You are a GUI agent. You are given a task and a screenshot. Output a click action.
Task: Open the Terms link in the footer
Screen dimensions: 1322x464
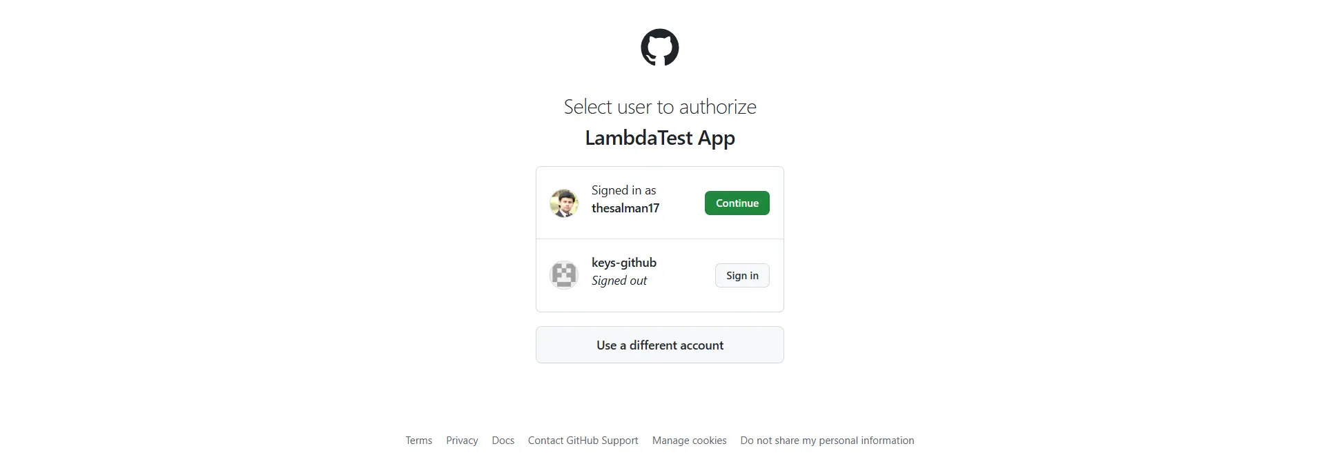(418, 440)
